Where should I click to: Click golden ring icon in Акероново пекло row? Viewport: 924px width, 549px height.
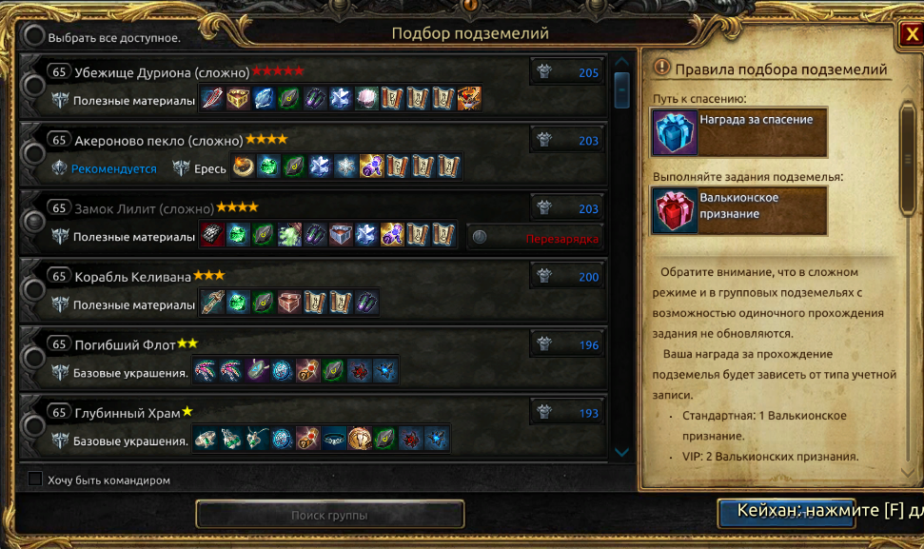click(x=243, y=167)
